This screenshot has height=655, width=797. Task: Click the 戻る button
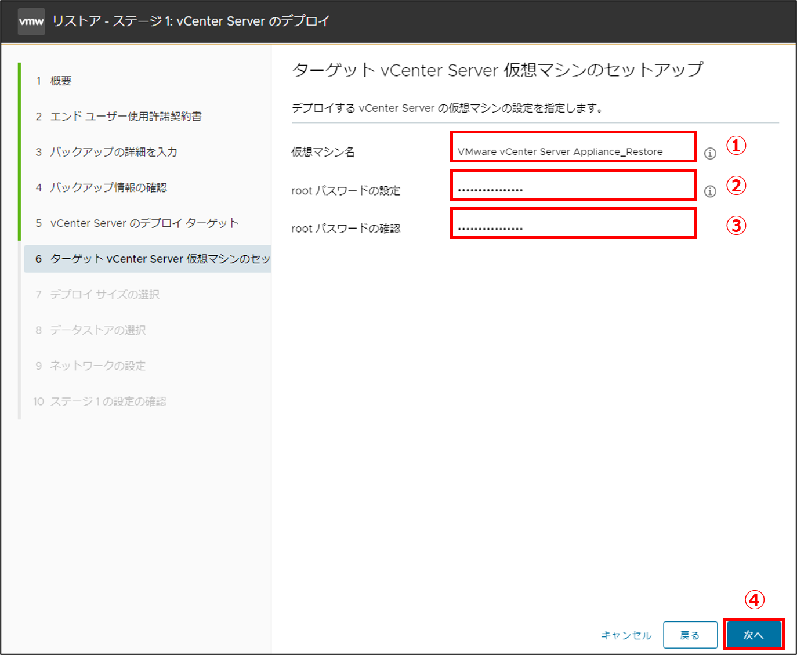pyautogui.click(x=690, y=635)
